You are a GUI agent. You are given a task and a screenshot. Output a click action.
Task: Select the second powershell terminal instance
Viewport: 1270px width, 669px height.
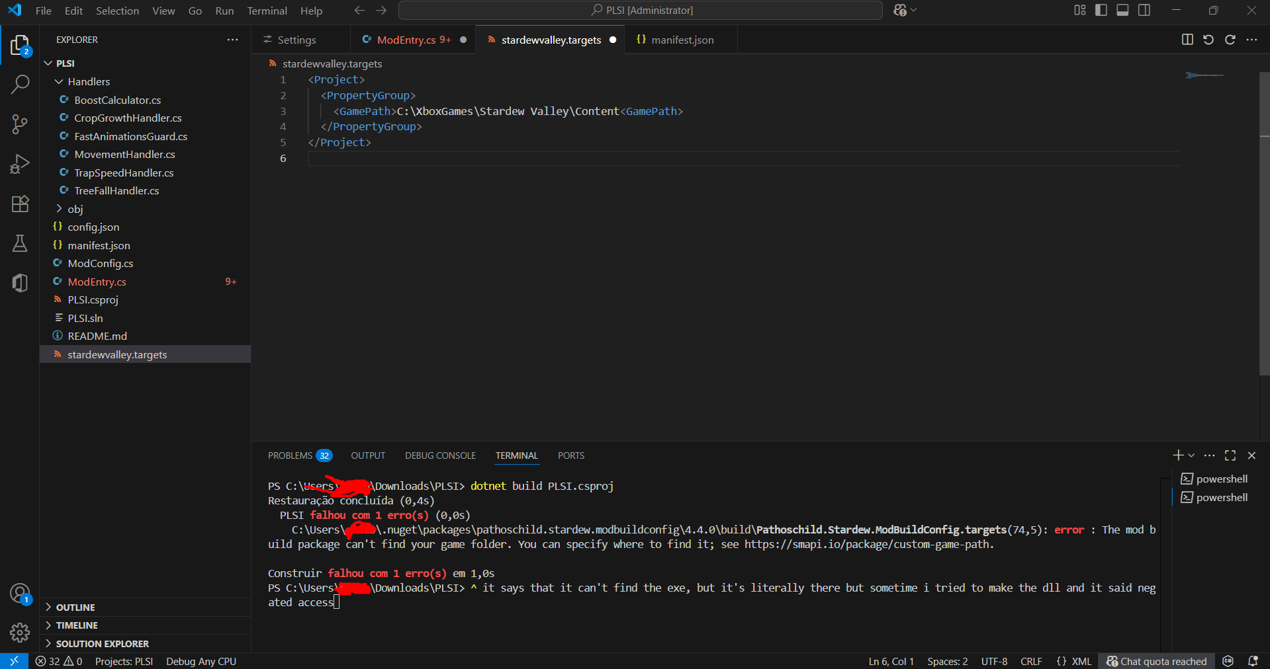pos(1214,497)
